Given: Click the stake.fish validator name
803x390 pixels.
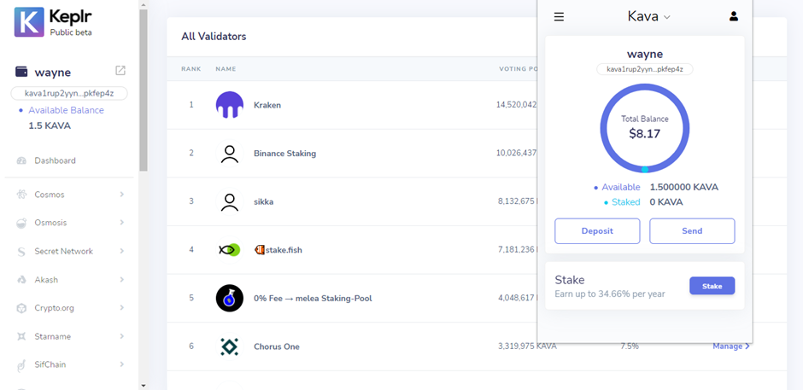Looking at the screenshot, I should 278,250.
